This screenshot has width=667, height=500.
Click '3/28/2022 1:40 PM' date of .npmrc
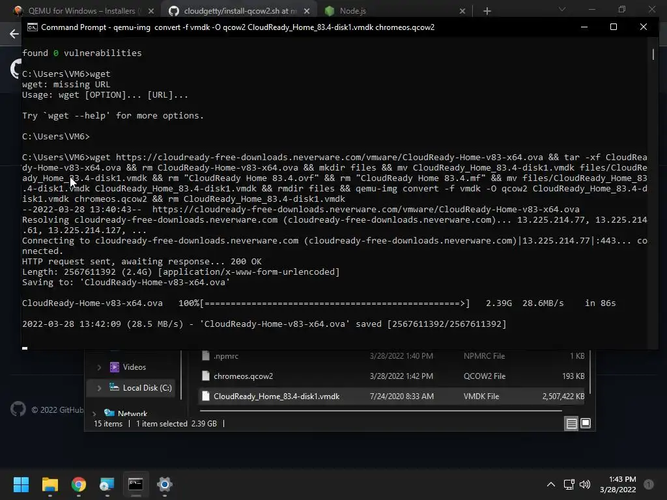point(401,356)
